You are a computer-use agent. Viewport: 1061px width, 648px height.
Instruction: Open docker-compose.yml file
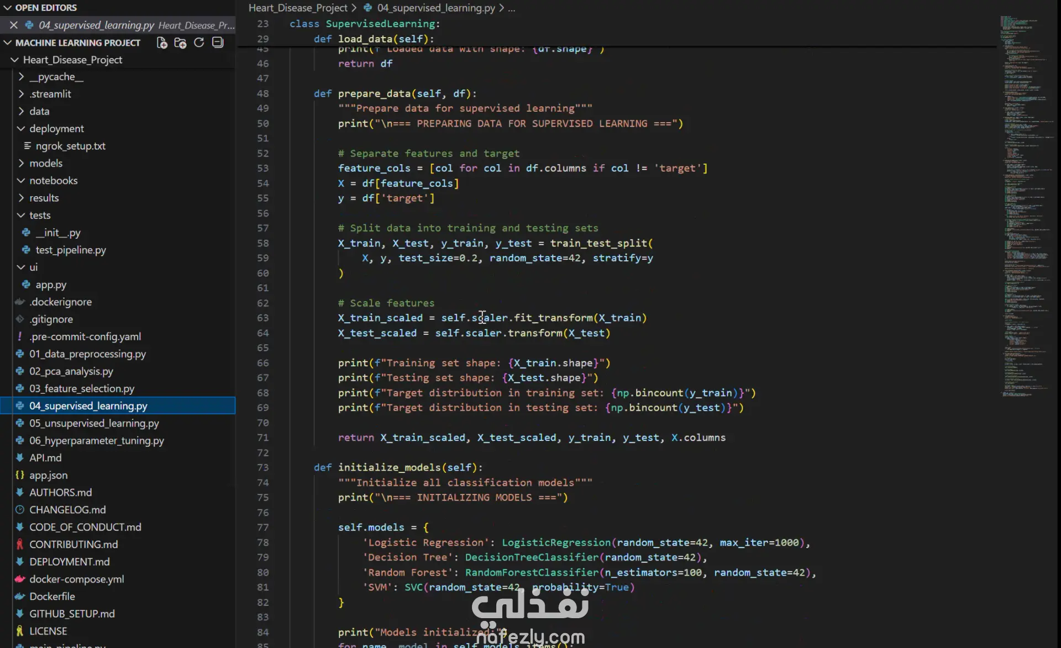[x=76, y=579]
